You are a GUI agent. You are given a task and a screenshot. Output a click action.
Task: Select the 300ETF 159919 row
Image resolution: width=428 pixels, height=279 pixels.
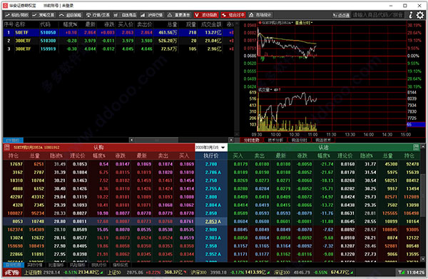tap(118, 49)
